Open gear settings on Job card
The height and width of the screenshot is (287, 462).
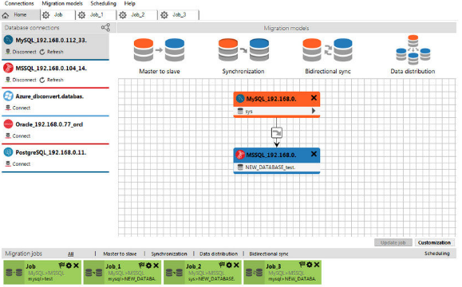[x=69, y=265]
